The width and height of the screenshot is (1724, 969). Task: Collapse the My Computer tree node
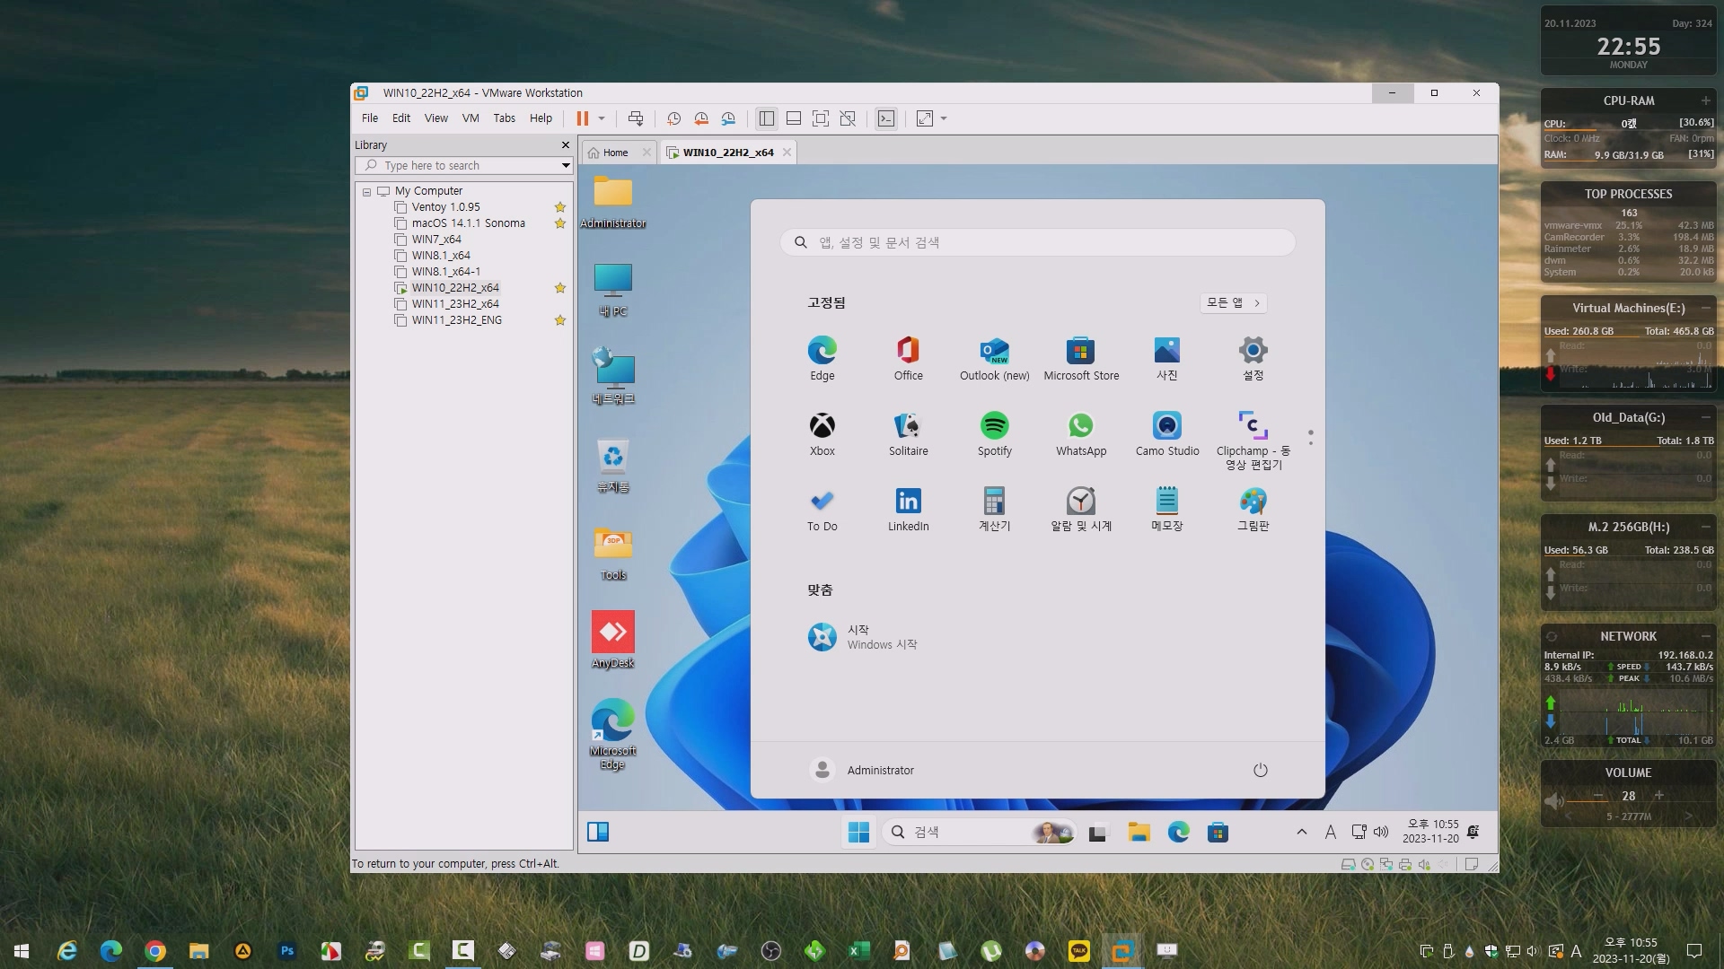(366, 192)
